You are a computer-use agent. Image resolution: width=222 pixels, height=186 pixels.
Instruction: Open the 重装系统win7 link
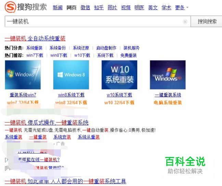23,95
